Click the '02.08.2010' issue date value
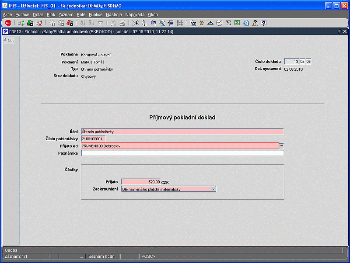 point(293,69)
